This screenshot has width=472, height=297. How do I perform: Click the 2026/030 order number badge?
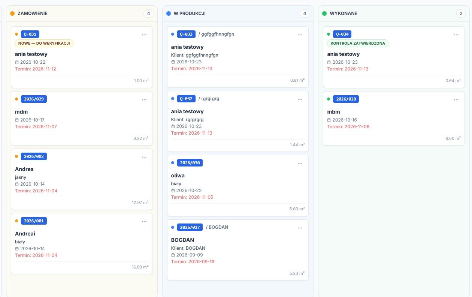pyautogui.click(x=190, y=163)
